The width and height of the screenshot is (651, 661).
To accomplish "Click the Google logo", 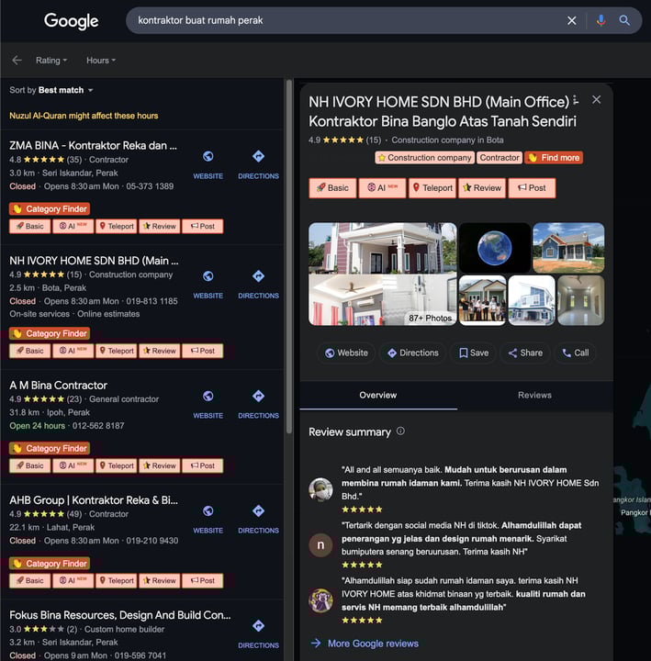I will [72, 21].
